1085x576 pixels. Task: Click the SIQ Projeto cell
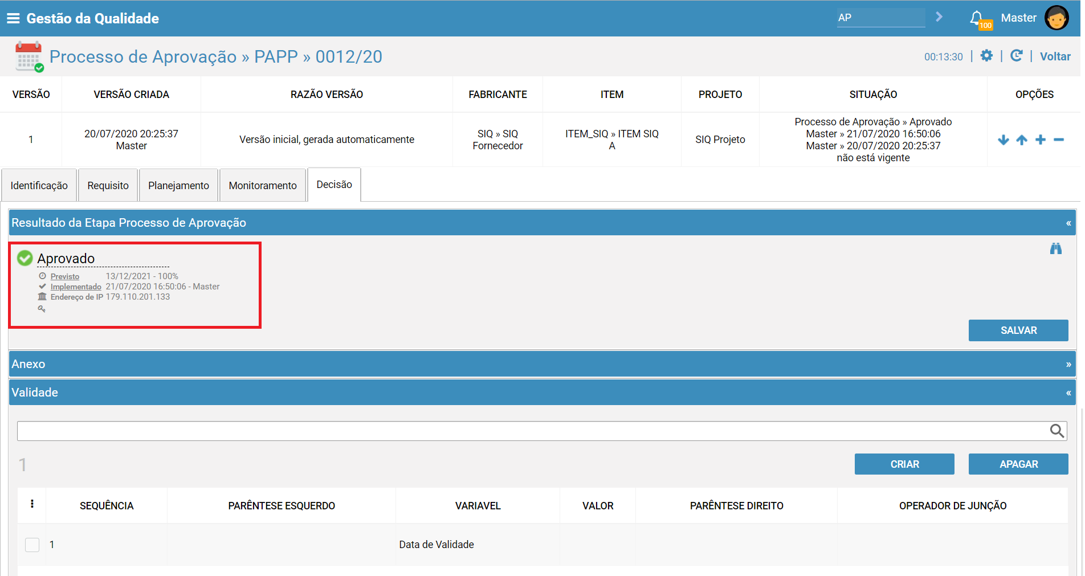[720, 140]
